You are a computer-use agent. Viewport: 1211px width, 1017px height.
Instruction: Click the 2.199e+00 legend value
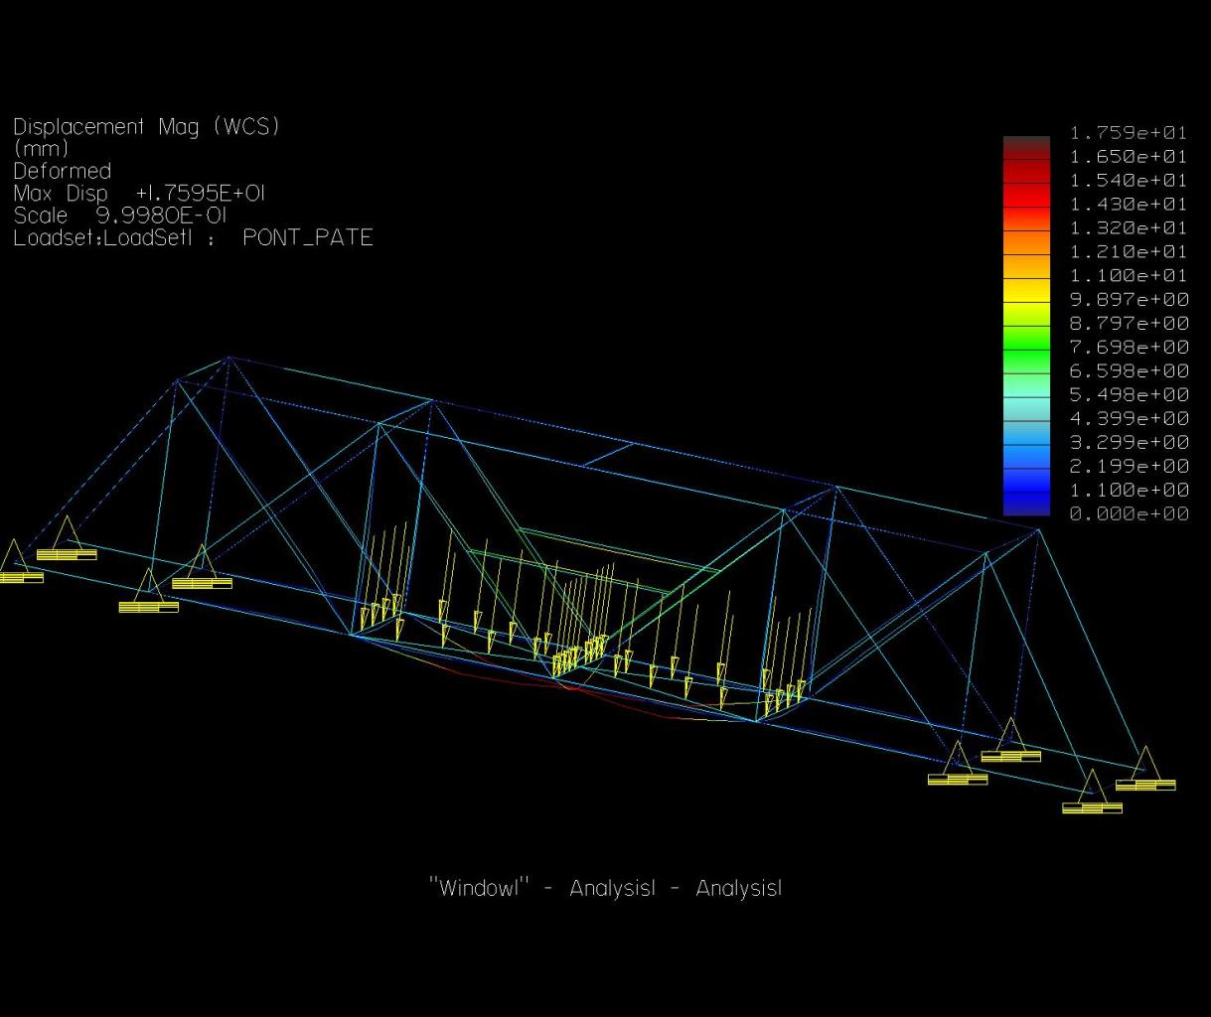(1129, 466)
